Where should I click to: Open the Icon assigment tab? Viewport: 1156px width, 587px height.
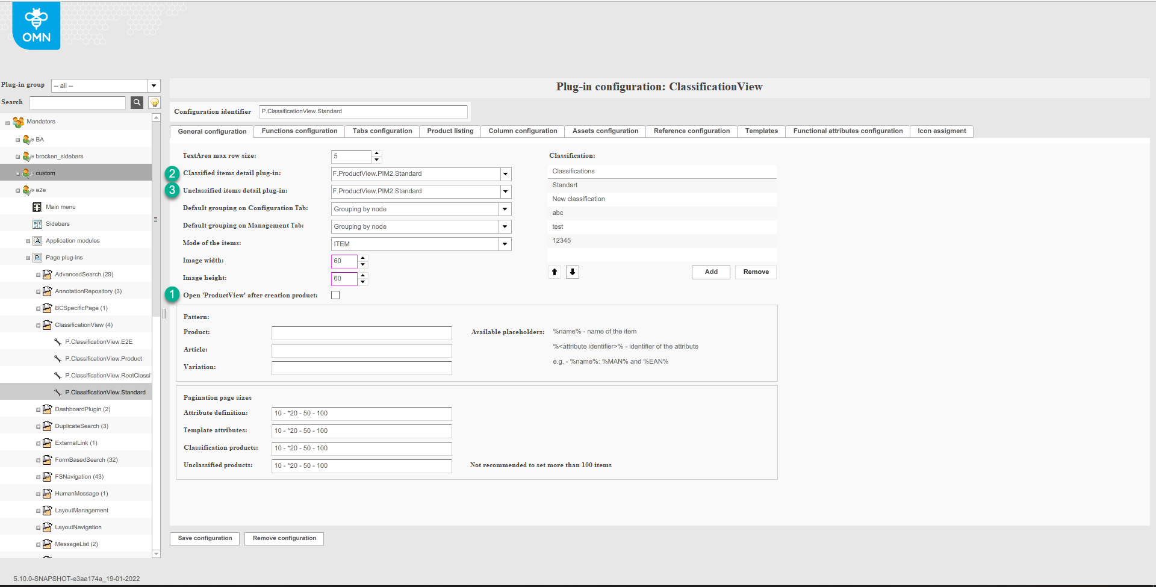(941, 131)
